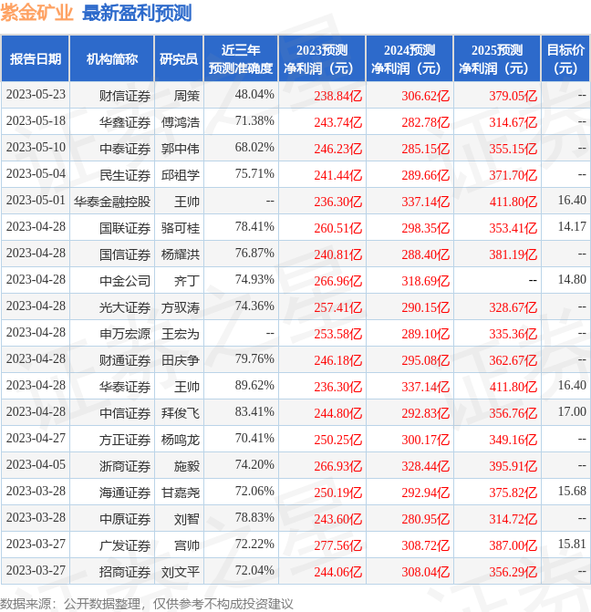Click accuracy value 79.76%
Viewport: 591px width, 612px height.
coord(254,359)
